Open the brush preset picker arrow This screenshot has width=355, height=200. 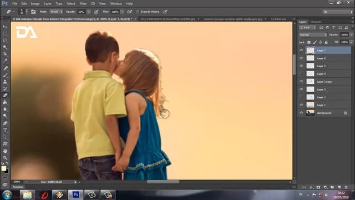click(x=27, y=12)
